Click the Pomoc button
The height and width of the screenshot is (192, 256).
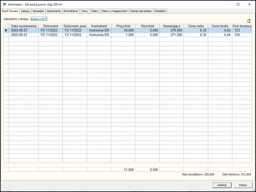click(243, 185)
